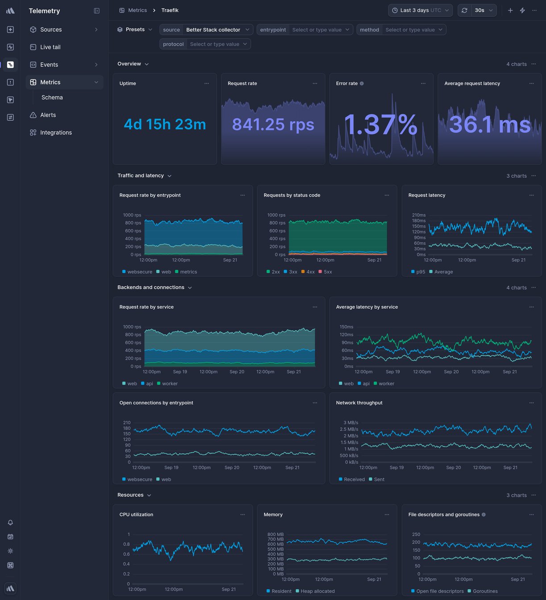This screenshot has height=600, width=546.
Task: Open command shortcut icon in rail
Action: (10, 565)
